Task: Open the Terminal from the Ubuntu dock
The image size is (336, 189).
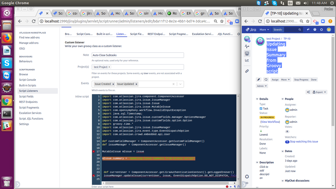Action: click(7, 113)
